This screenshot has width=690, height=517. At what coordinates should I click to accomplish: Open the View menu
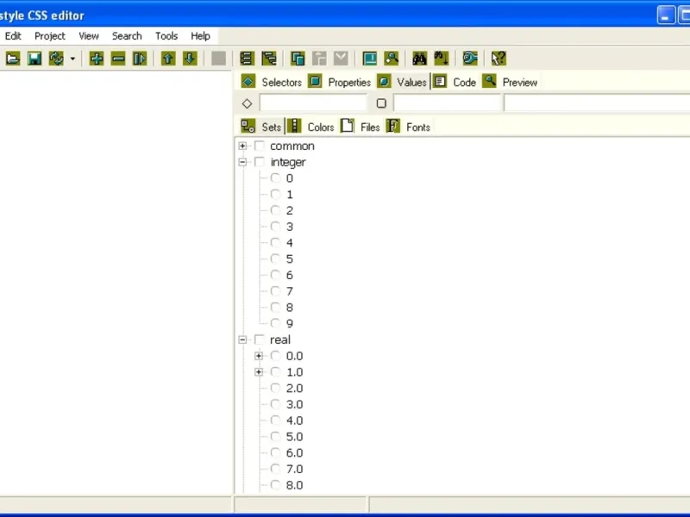tap(89, 36)
